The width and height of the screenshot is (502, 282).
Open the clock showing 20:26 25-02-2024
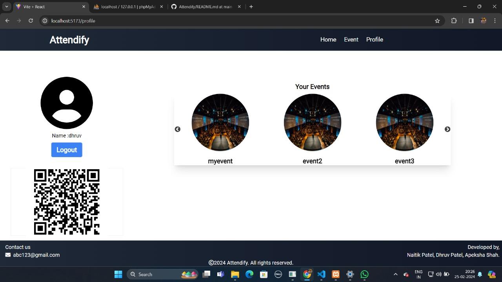point(465,274)
